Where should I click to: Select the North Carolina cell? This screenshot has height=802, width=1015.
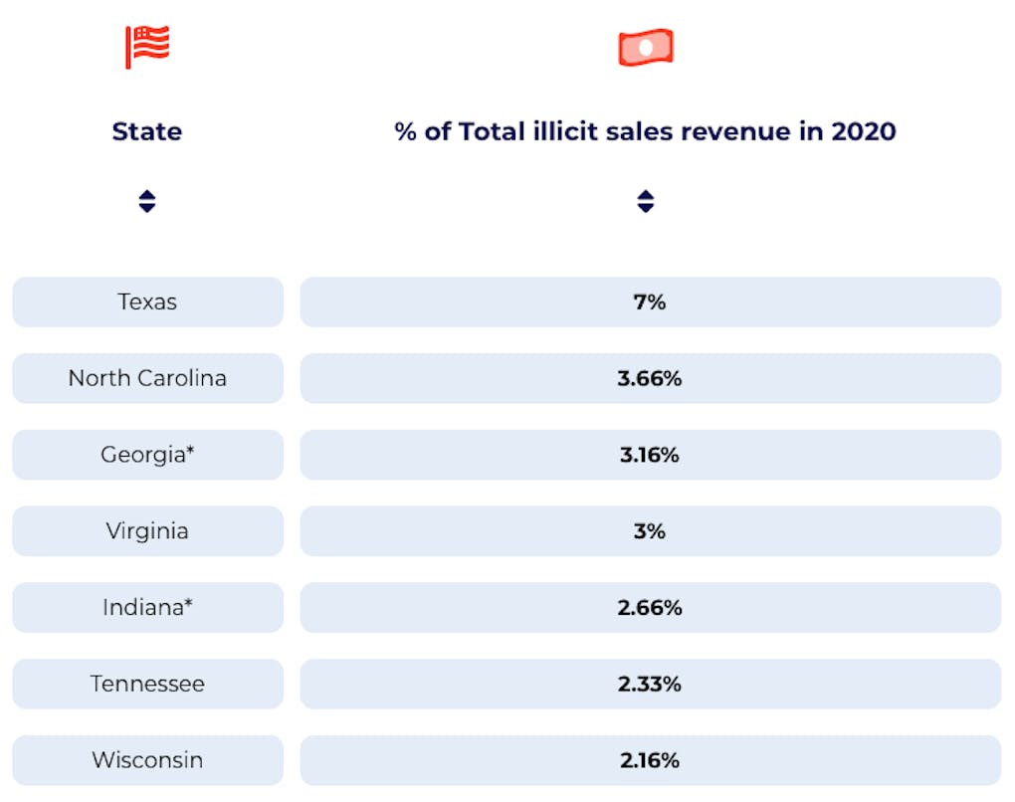coord(147,378)
